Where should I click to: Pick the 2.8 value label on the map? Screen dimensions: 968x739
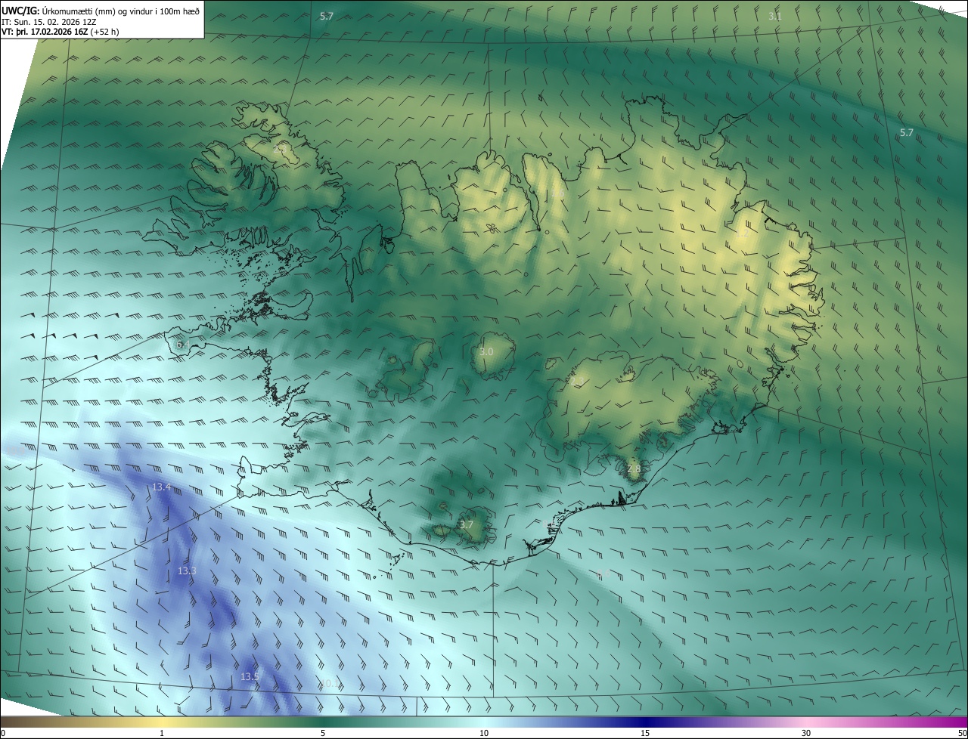(634, 469)
